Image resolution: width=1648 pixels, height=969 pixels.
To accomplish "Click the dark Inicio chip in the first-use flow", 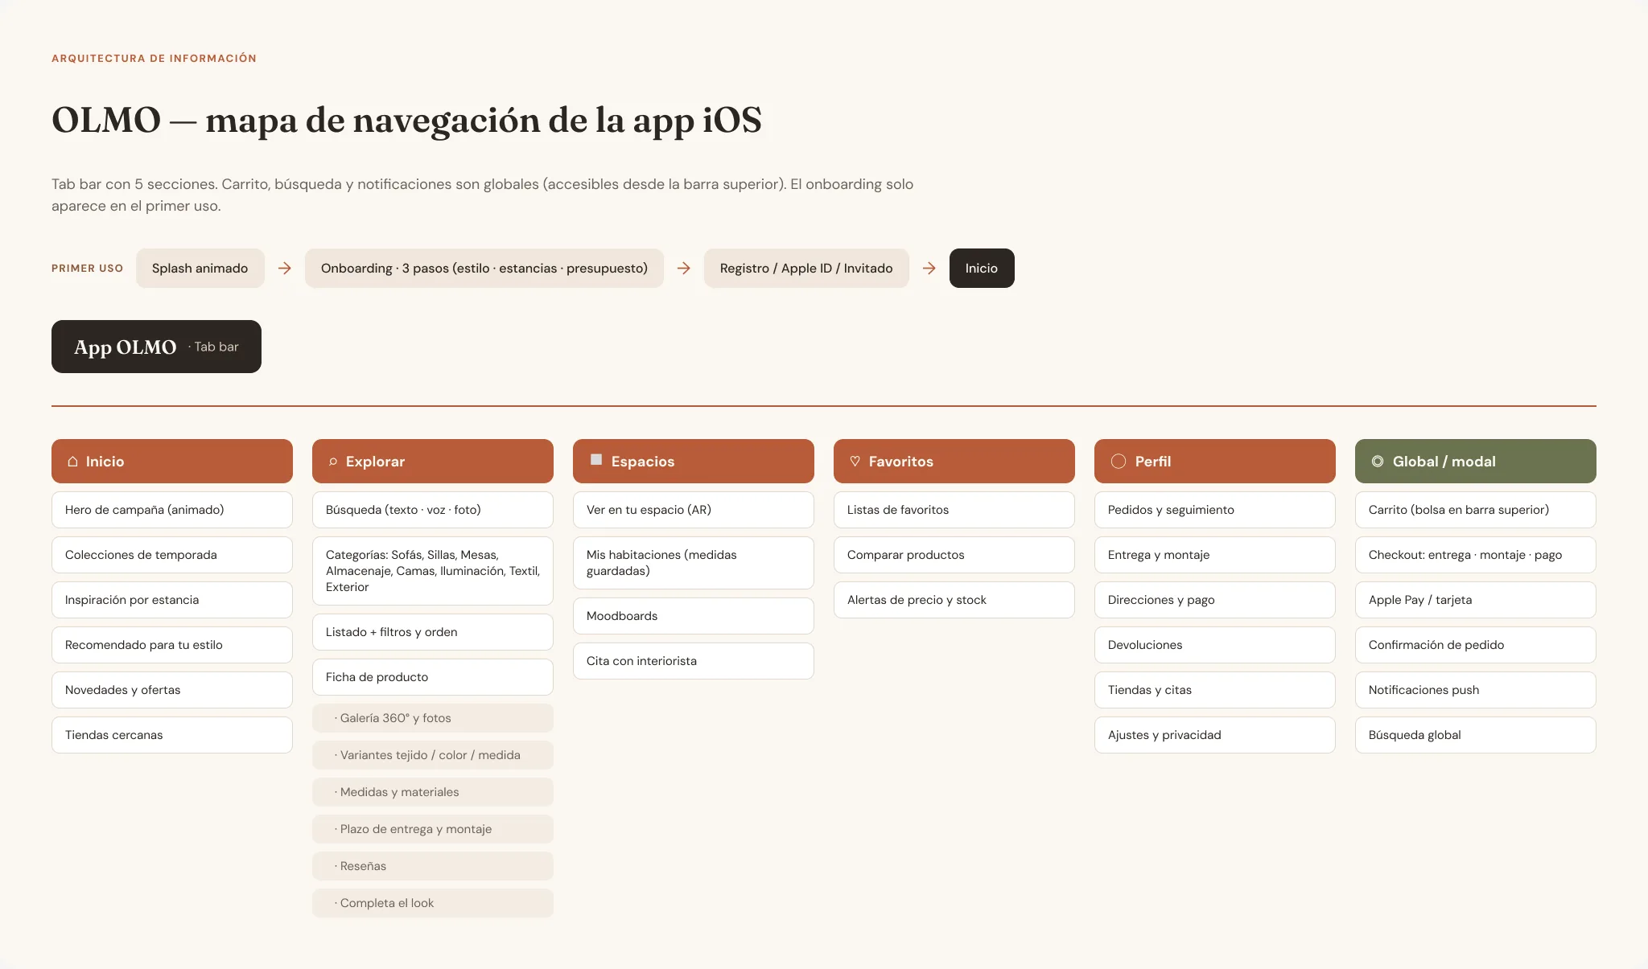I will [982, 268].
